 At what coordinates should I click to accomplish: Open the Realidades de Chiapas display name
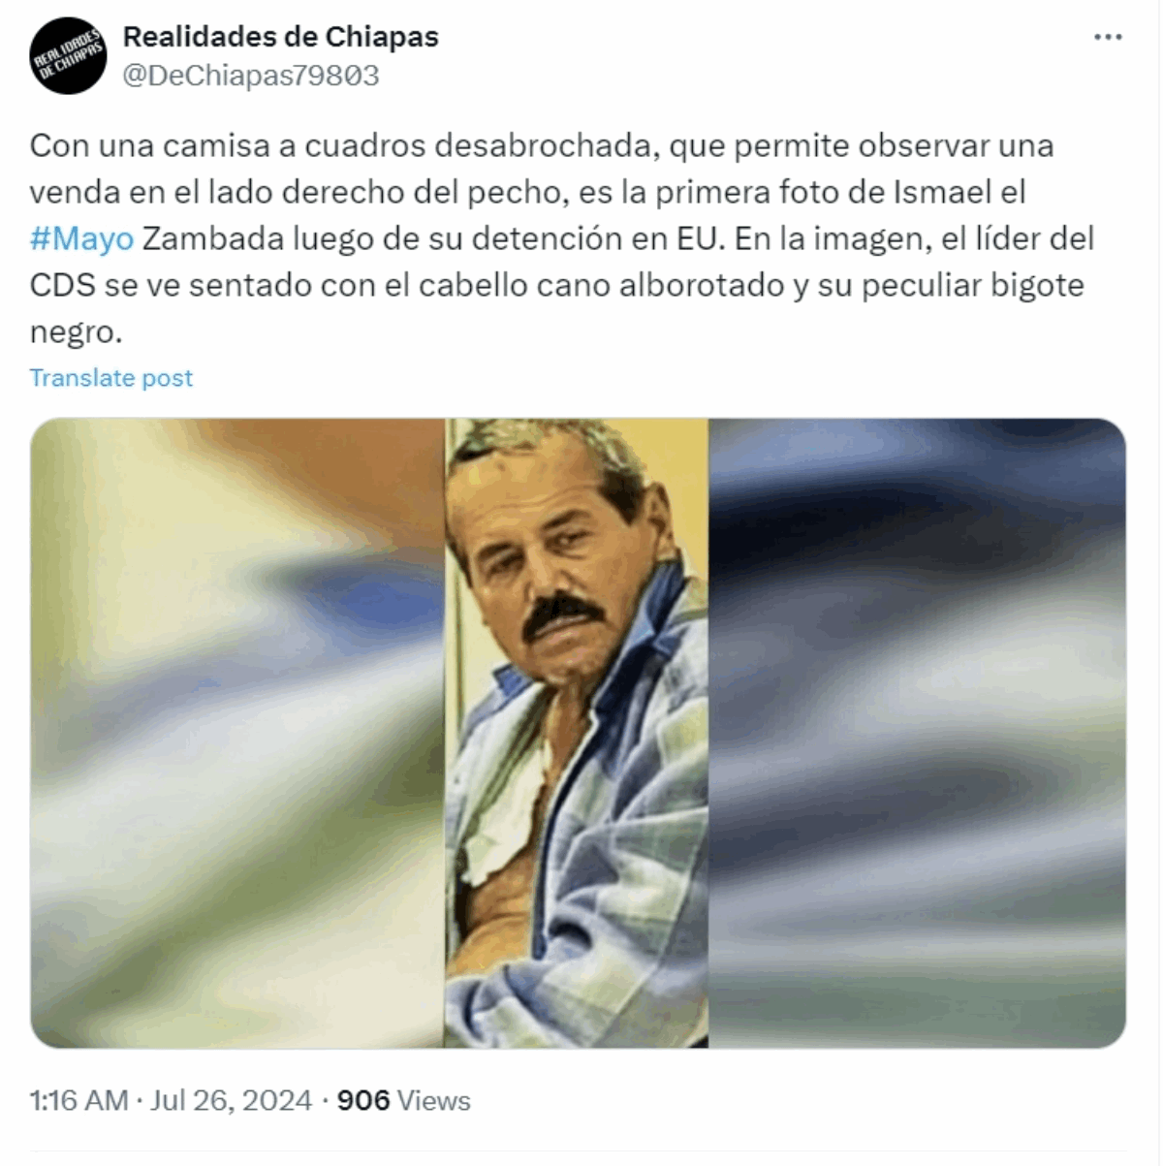[281, 37]
